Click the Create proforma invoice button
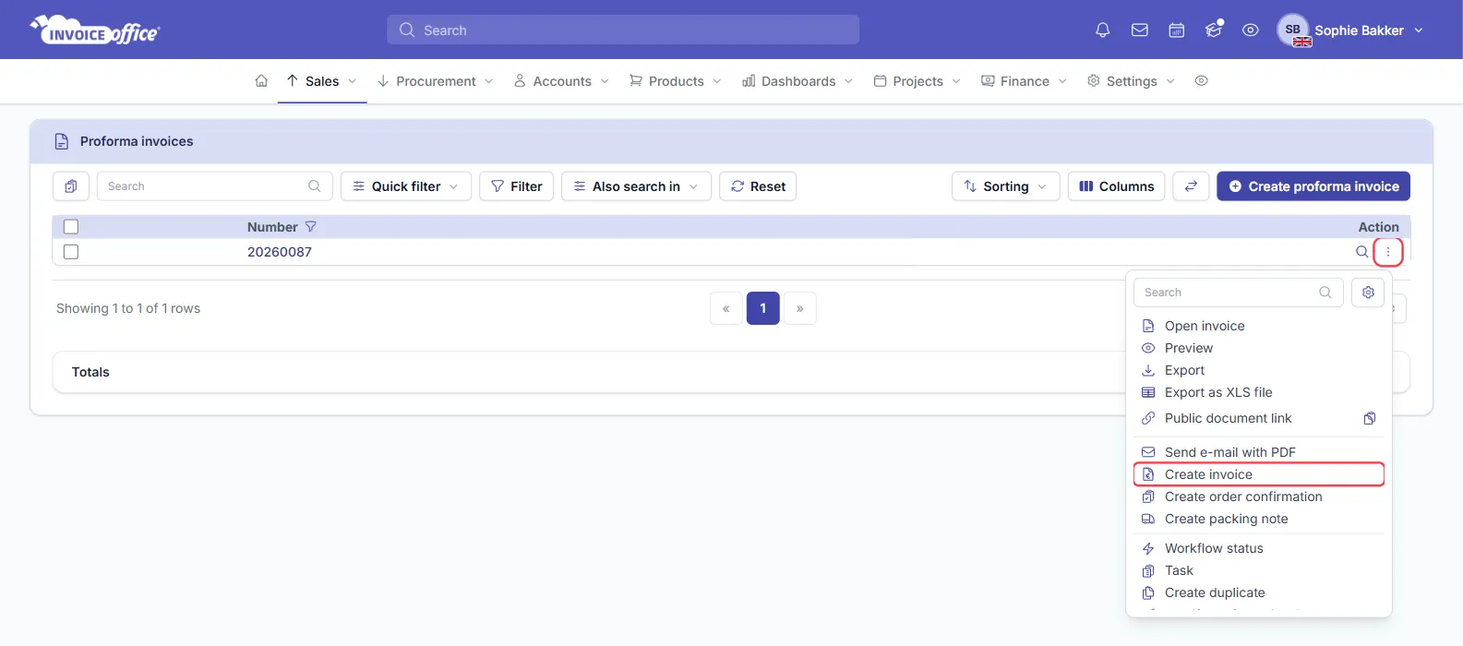Viewport: 1463px width, 646px height. 1313,186
